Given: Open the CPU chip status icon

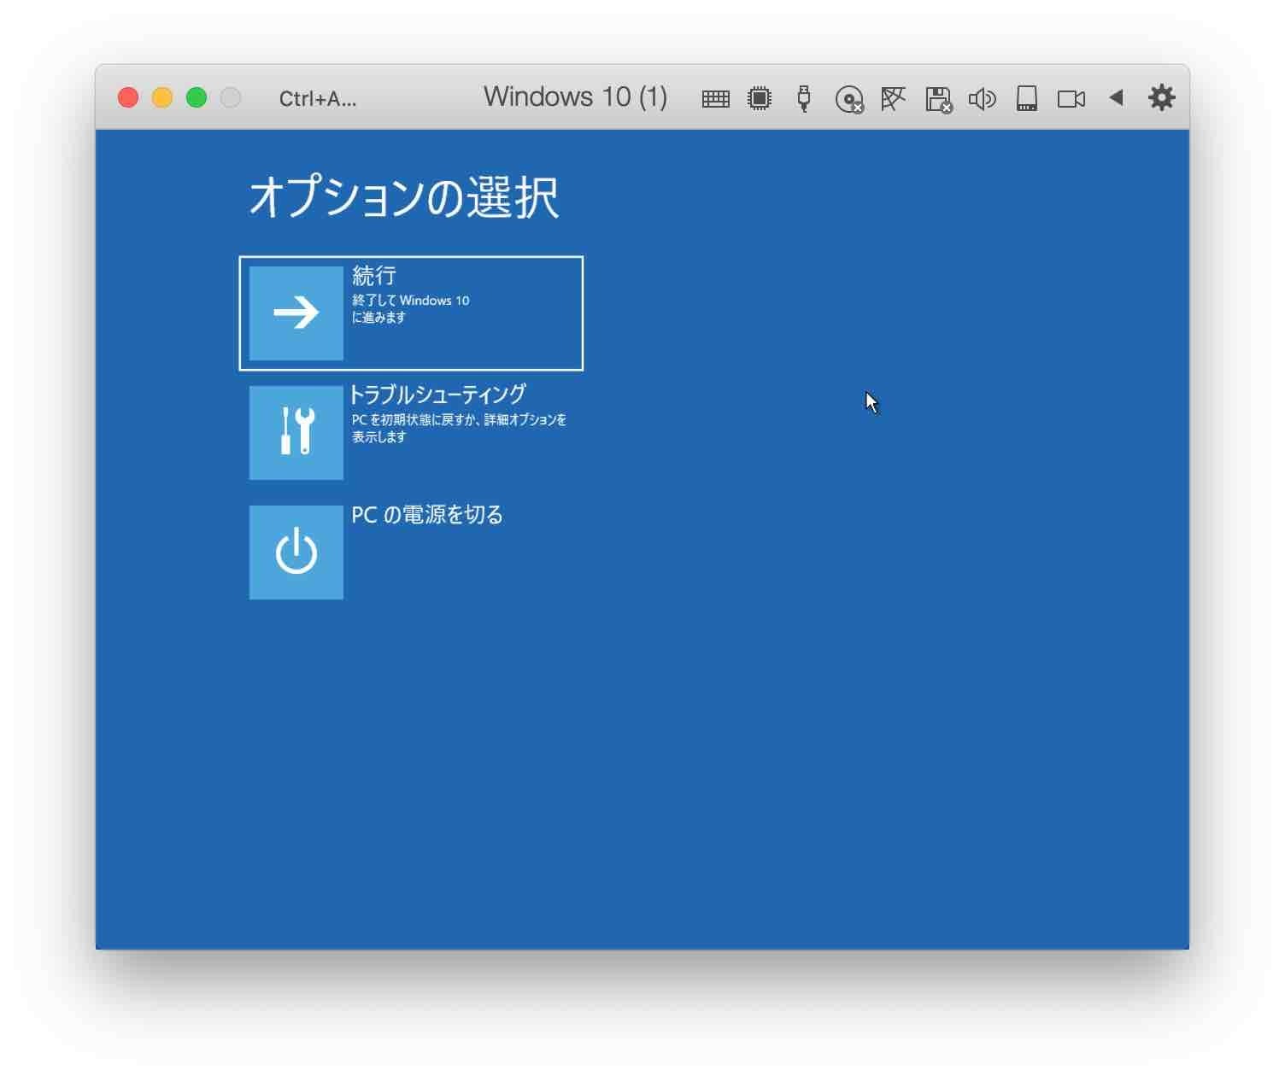Looking at the screenshot, I should click(x=759, y=98).
